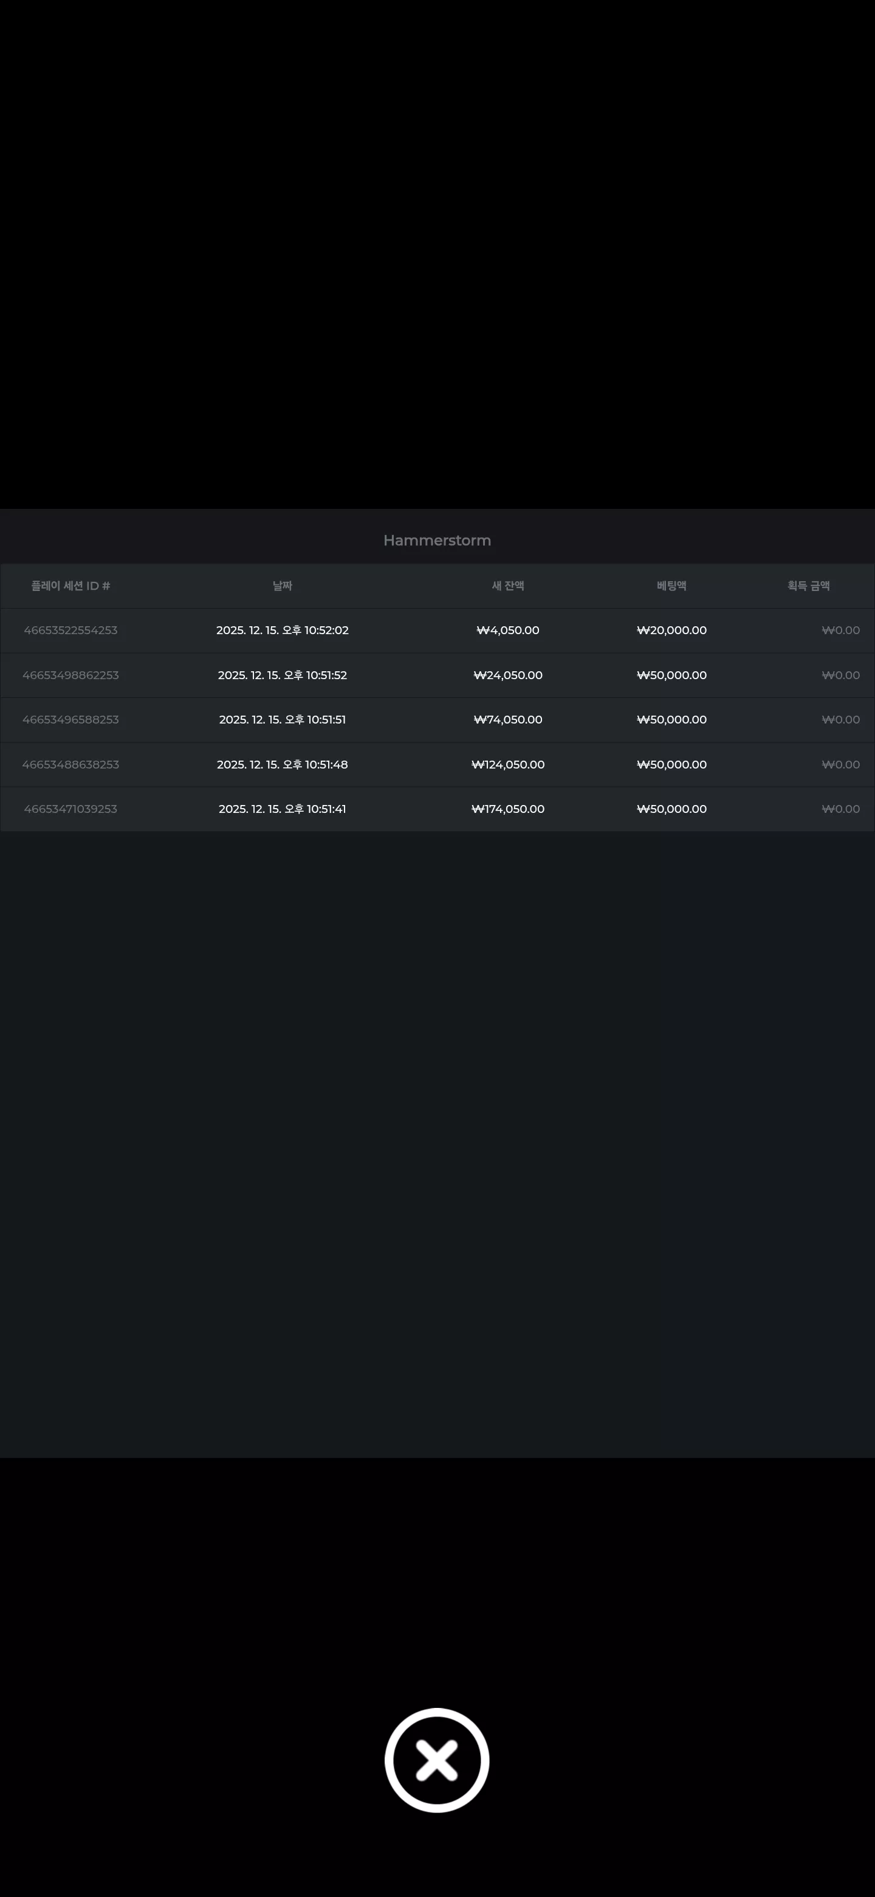Open play session 46653522554253
This screenshot has height=1897, width=875.
coord(70,631)
